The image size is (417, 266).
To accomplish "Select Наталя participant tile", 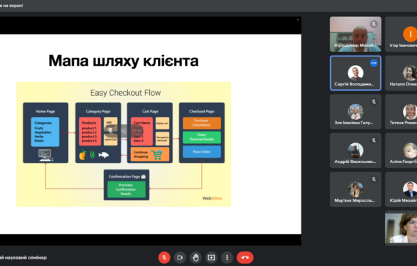I will [401, 73].
